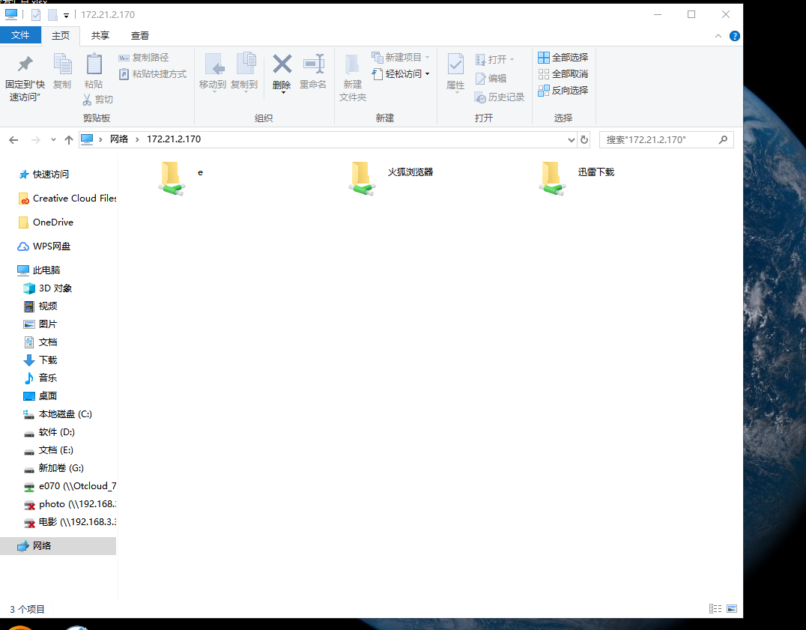Select 软件 (D:) drive
This screenshot has width=806, height=630.
tap(49, 432)
